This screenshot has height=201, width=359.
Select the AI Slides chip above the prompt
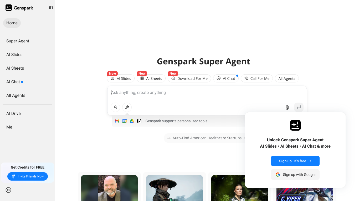coord(121,79)
